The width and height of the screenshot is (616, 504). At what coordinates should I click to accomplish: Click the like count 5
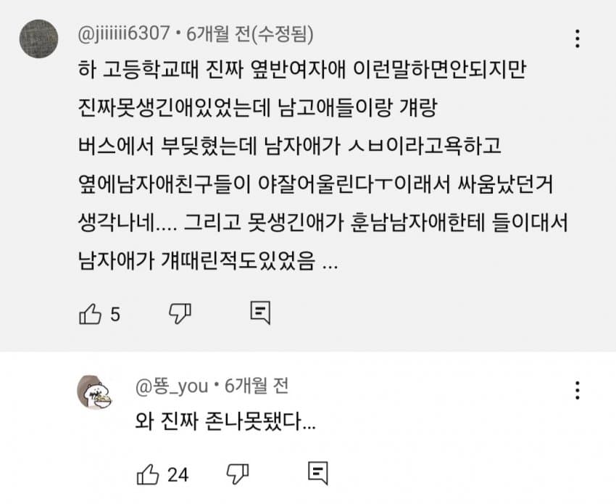point(115,314)
